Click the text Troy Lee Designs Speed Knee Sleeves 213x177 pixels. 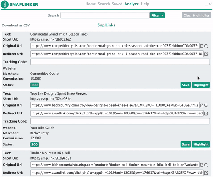[58, 93]
